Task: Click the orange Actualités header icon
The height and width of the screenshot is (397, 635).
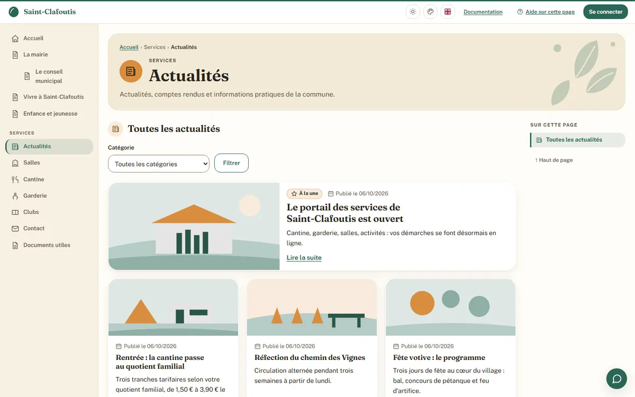Action: (x=131, y=71)
